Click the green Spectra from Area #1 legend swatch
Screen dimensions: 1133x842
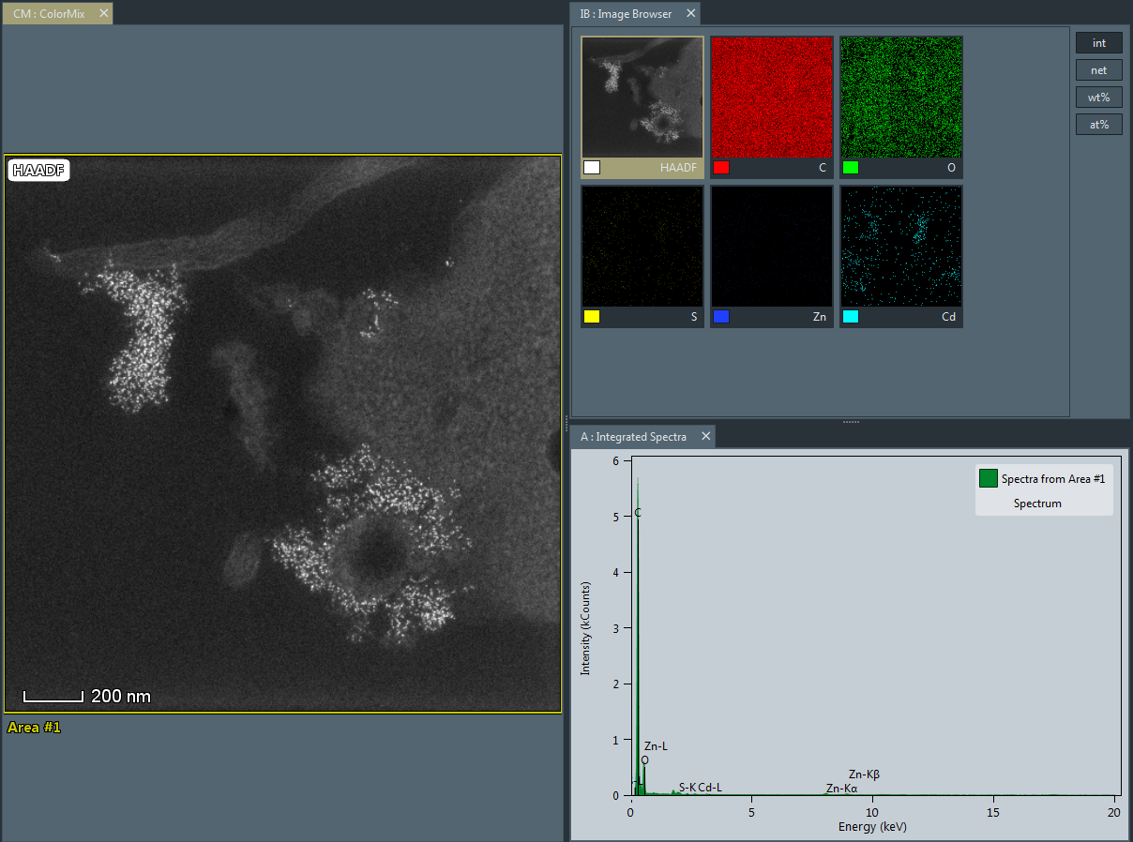[x=987, y=478]
